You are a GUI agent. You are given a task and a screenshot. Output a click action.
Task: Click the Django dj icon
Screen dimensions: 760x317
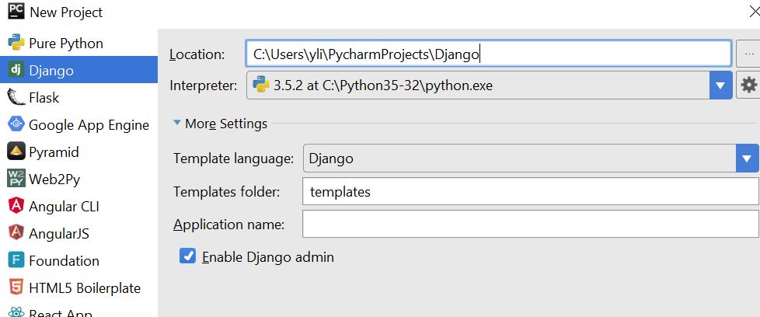click(x=16, y=70)
